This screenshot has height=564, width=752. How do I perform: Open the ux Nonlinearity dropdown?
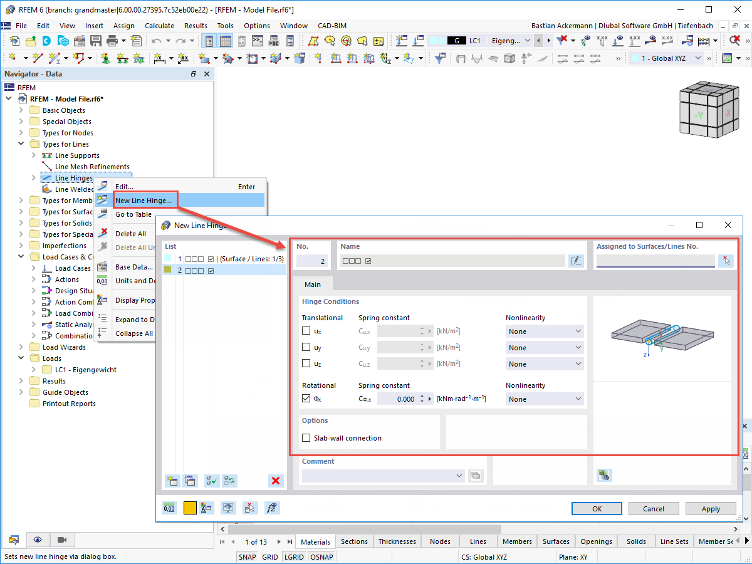point(544,331)
